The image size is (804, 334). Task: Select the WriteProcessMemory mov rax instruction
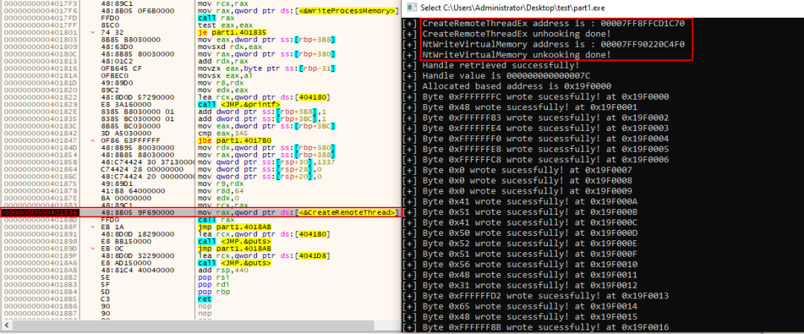click(x=298, y=10)
